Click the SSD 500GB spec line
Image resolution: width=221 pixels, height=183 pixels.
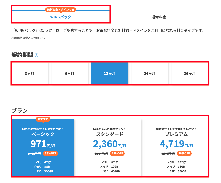coord(178,171)
